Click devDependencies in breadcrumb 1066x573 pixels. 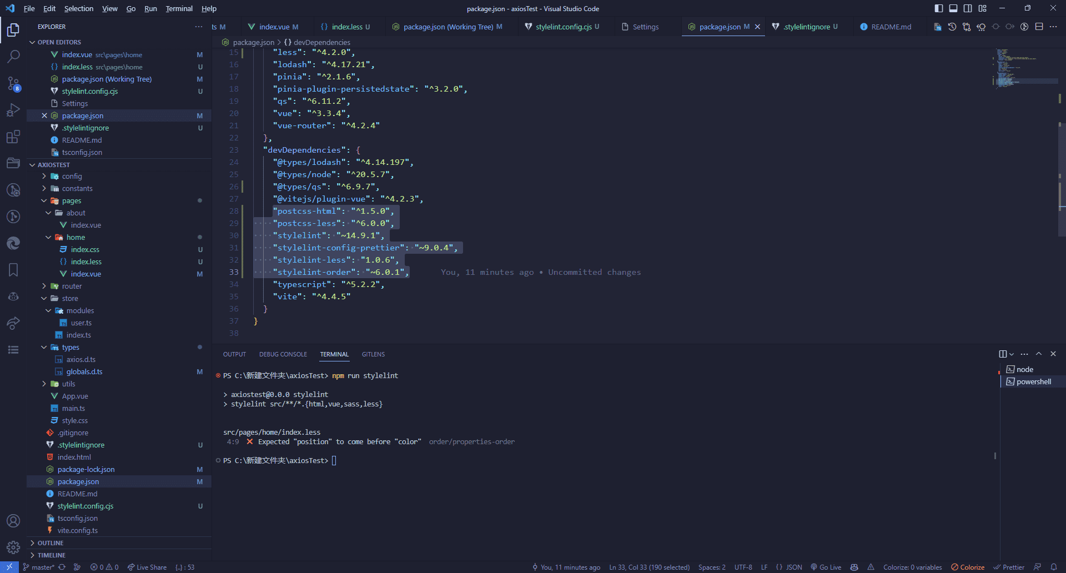tap(321, 42)
